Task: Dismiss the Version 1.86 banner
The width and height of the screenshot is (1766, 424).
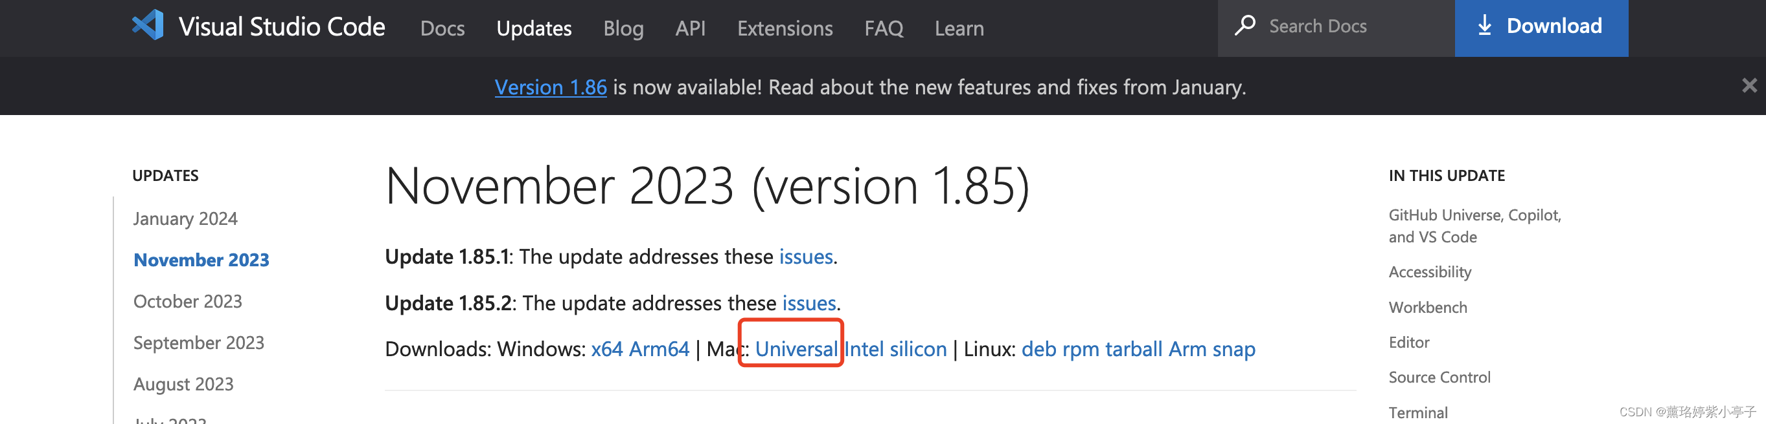Action: pos(1750,85)
